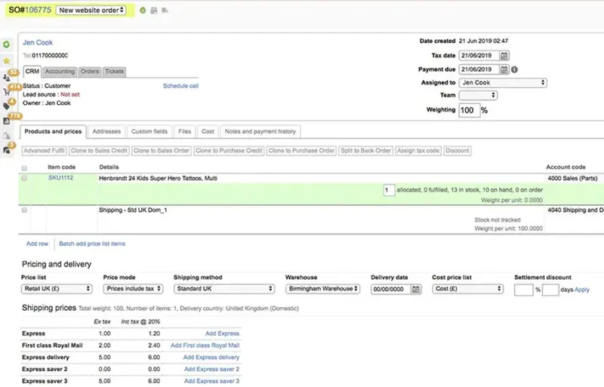This screenshot has width=604, height=387.
Task: Switch to the Addresses tab
Action: (x=106, y=131)
